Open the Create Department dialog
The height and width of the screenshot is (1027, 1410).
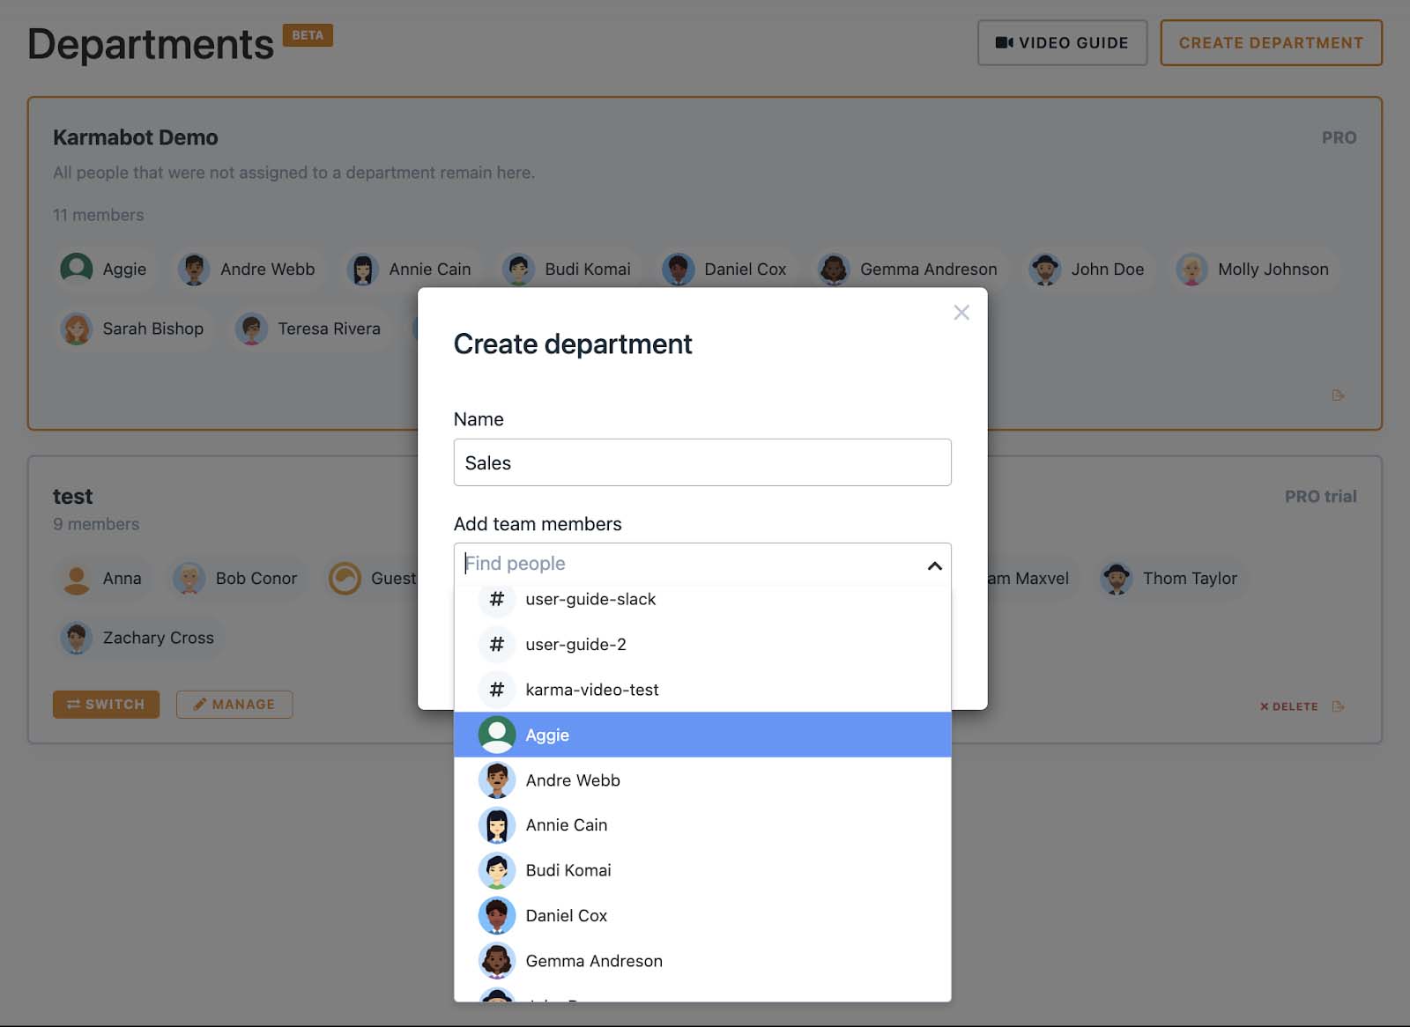pyautogui.click(x=1272, y=41)
